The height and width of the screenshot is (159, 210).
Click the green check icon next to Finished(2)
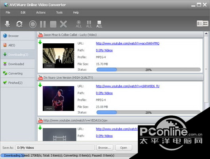pos(5,82)
